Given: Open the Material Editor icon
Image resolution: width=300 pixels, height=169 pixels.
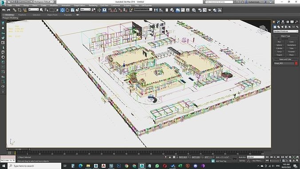Looking at the screenshot, I should (194, 10).
